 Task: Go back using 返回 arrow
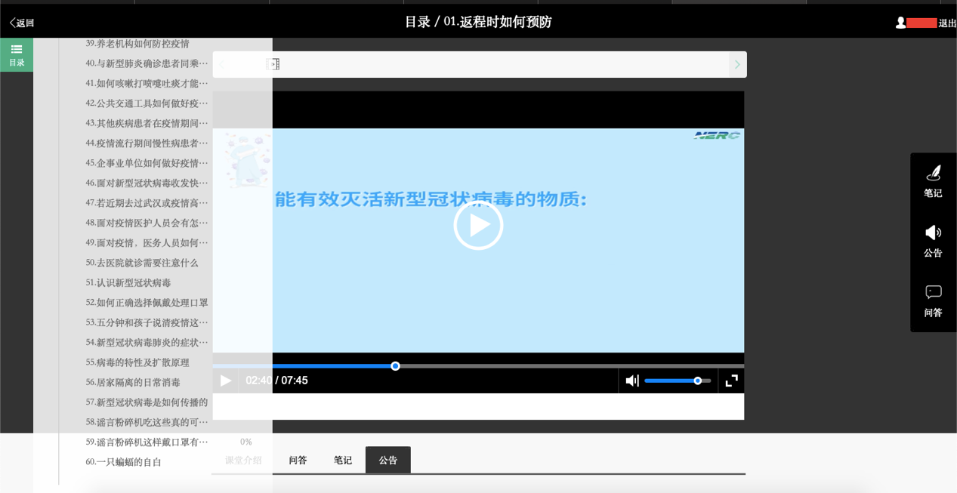point(22,23)
